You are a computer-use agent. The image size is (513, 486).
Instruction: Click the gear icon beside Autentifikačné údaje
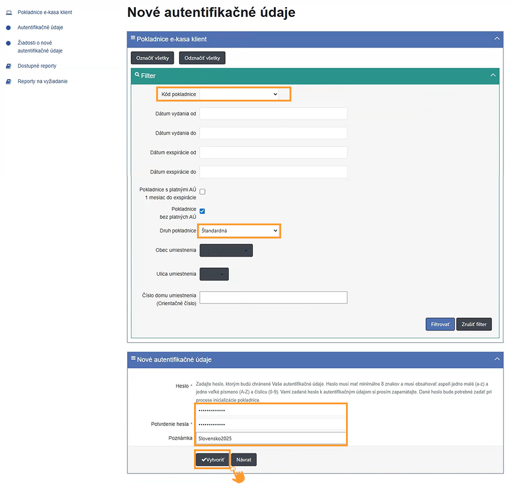coord(8,28)
